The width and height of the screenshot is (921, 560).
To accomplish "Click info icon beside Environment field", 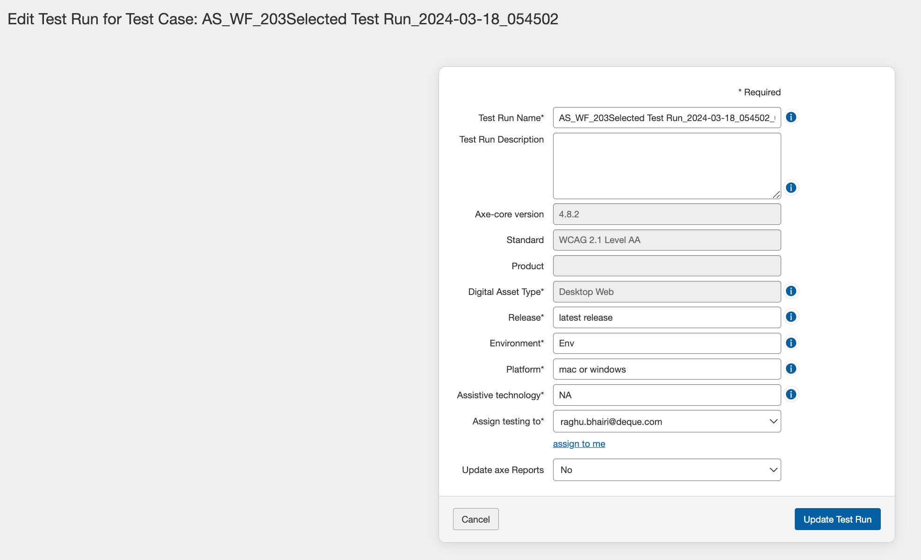I will [x=791, y=343].
